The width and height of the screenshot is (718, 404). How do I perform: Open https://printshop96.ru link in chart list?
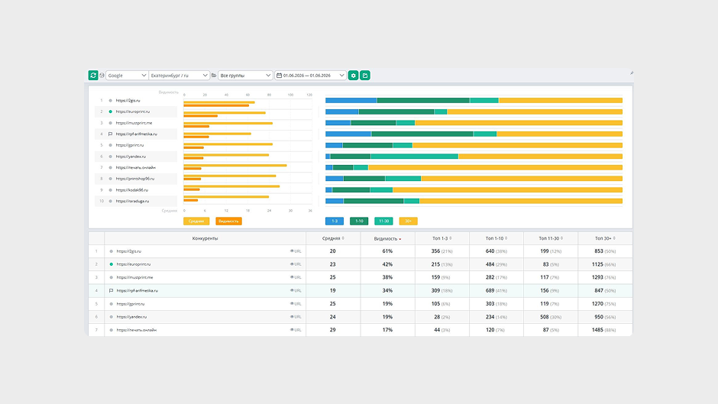[x=134, y=179]
